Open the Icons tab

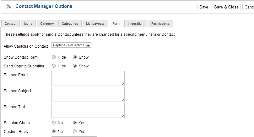[x=28, y=24]
